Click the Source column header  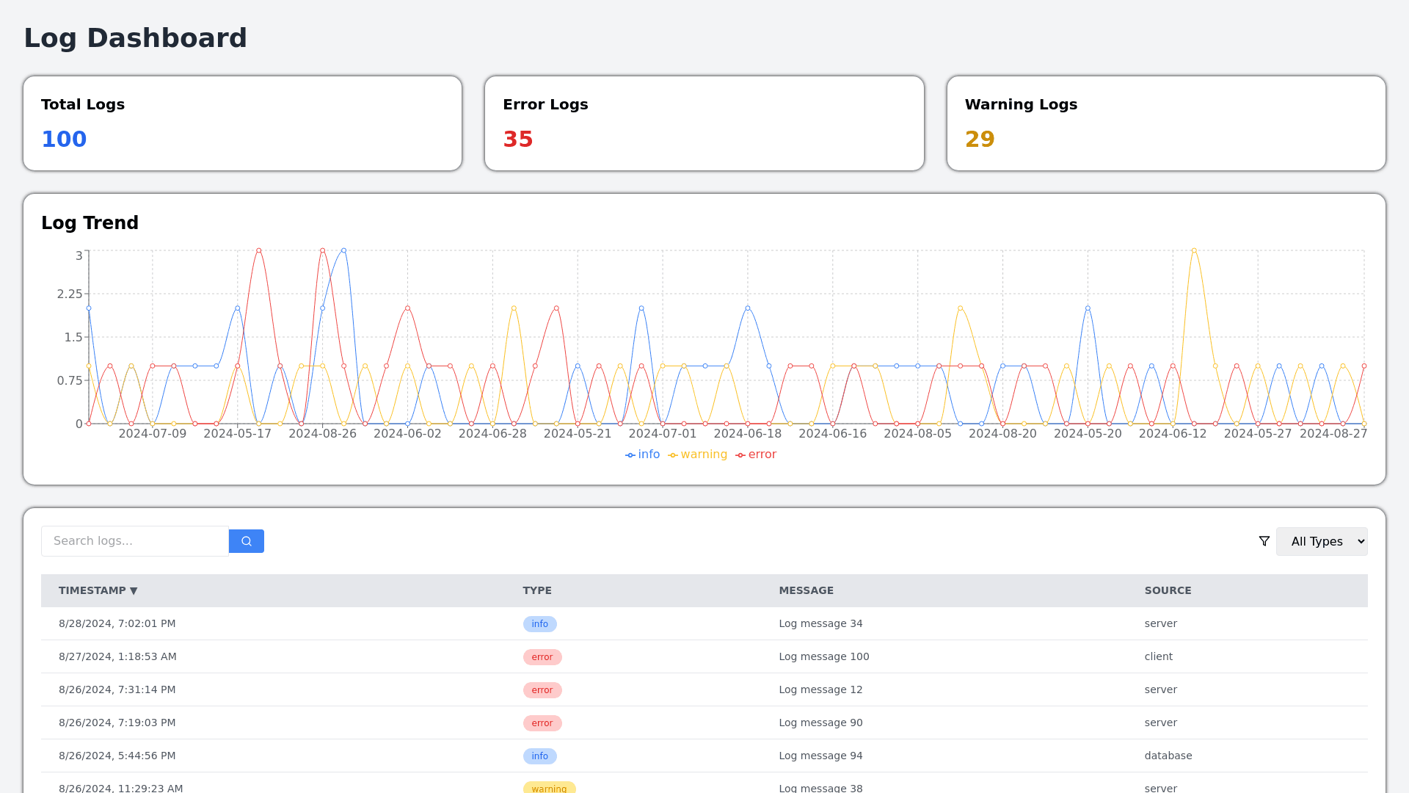point(1168,590)
